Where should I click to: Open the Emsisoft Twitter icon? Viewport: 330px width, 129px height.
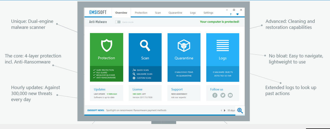(x=223, y=95)
